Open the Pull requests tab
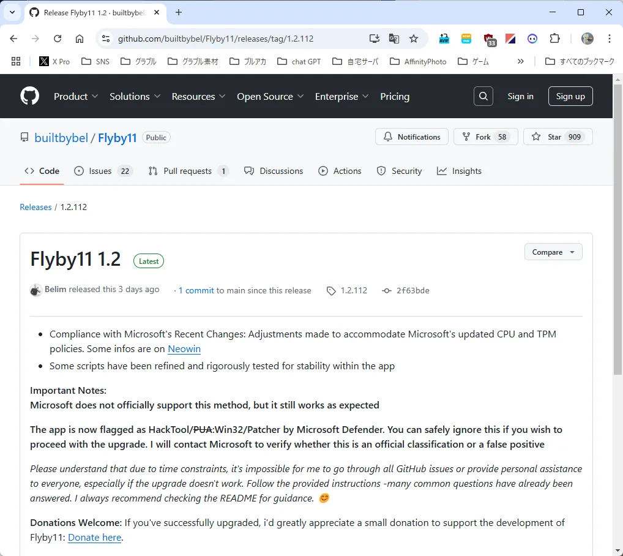Viewport: 623px width, 556px height. tap(188, 171)
